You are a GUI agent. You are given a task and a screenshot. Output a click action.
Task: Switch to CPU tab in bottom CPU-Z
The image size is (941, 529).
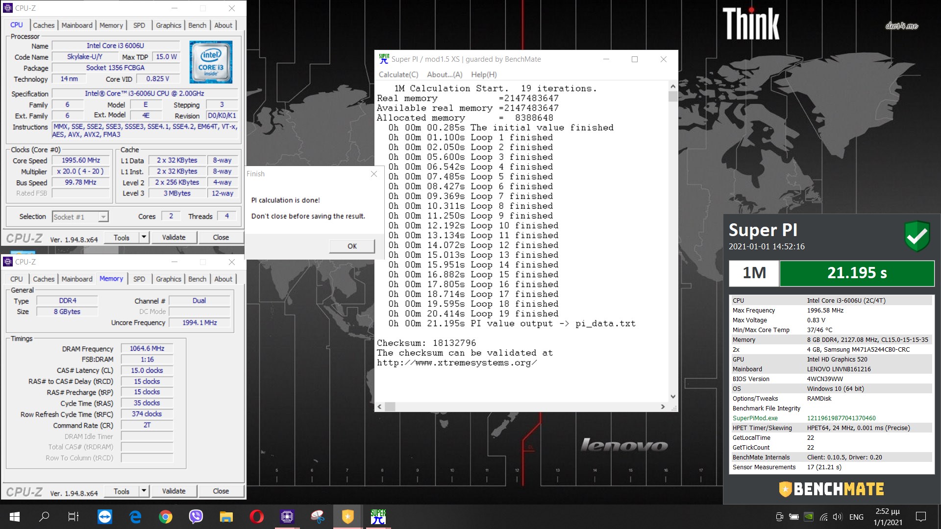click(17, 279)
